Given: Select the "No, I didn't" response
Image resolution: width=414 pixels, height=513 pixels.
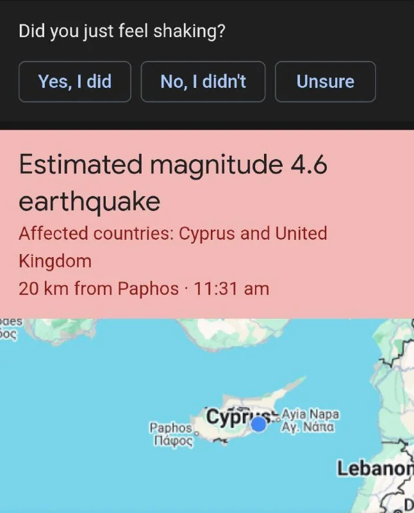Looking at the screenshot, I should click(203, 81).
